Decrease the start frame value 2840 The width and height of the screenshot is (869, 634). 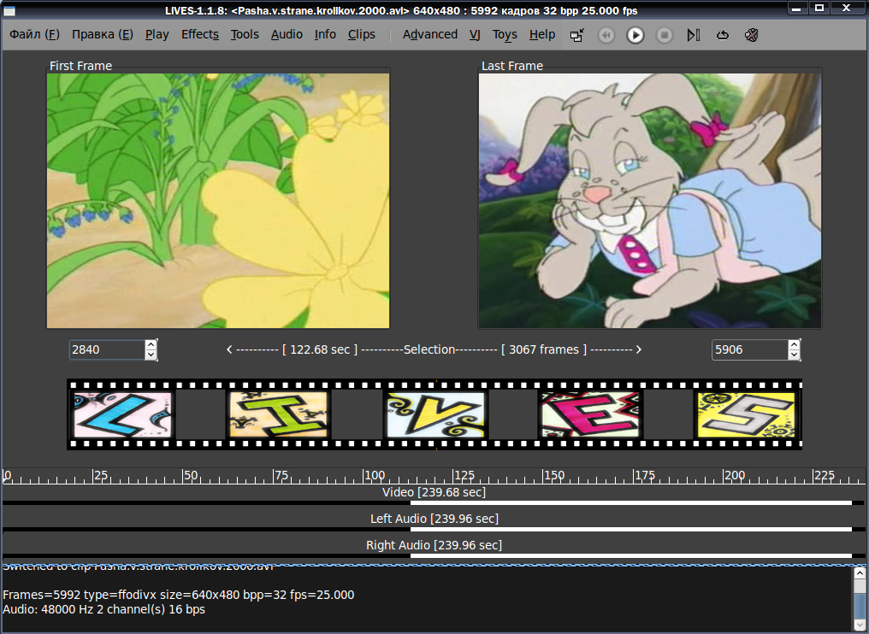151,355
